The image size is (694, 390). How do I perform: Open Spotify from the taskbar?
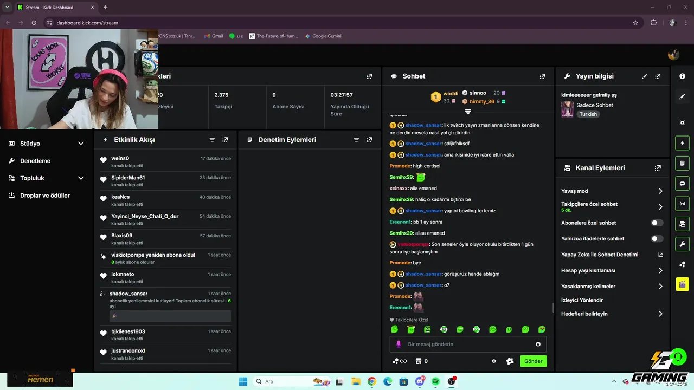(435, 381)
